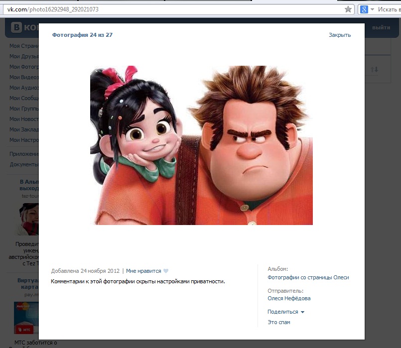Open 'Мои Видеозаписи' sidebar item
The width and height of the screenshot is (401, 348).
click(24, 77)
